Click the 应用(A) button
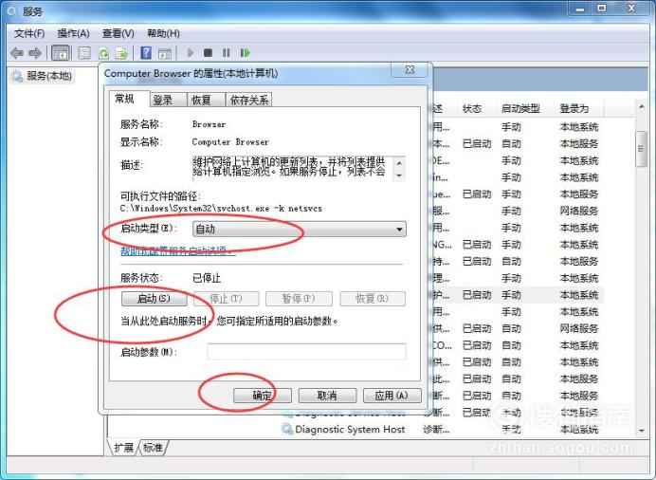This screenshot has width=656, height=480. [x=392, y=396]
